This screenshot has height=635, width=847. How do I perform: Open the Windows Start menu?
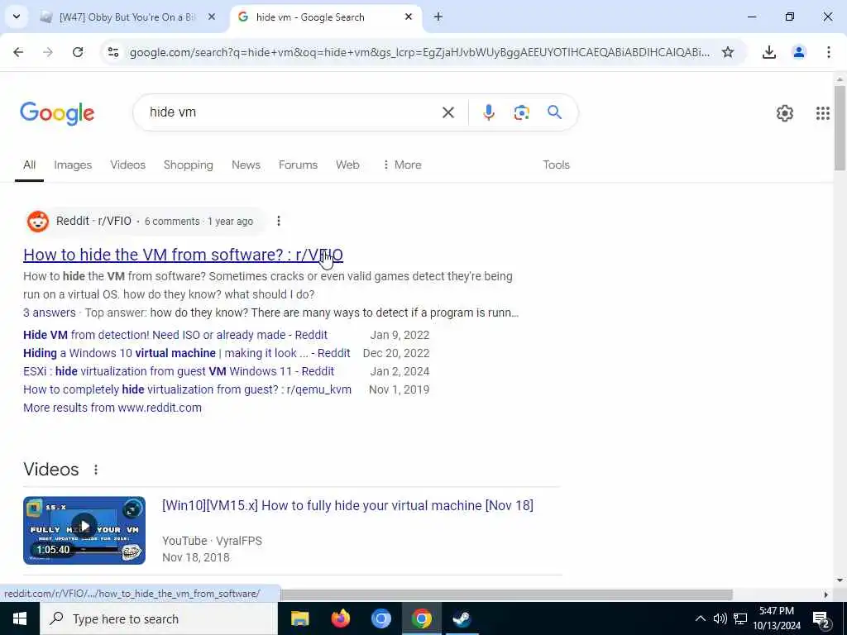pyautogui.click(x=20, y=618)
